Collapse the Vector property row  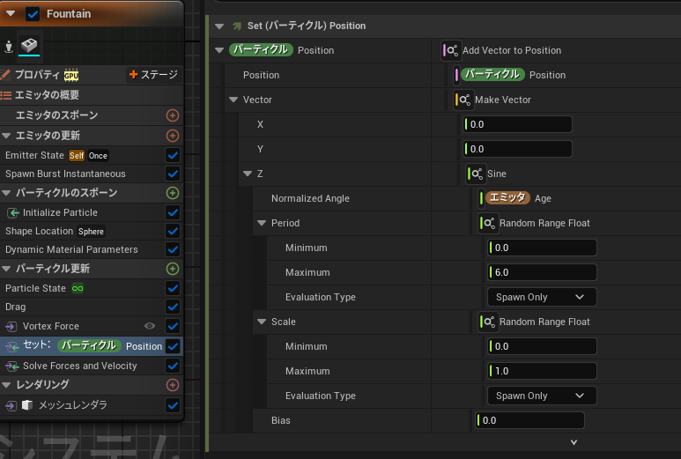[233, 100]
